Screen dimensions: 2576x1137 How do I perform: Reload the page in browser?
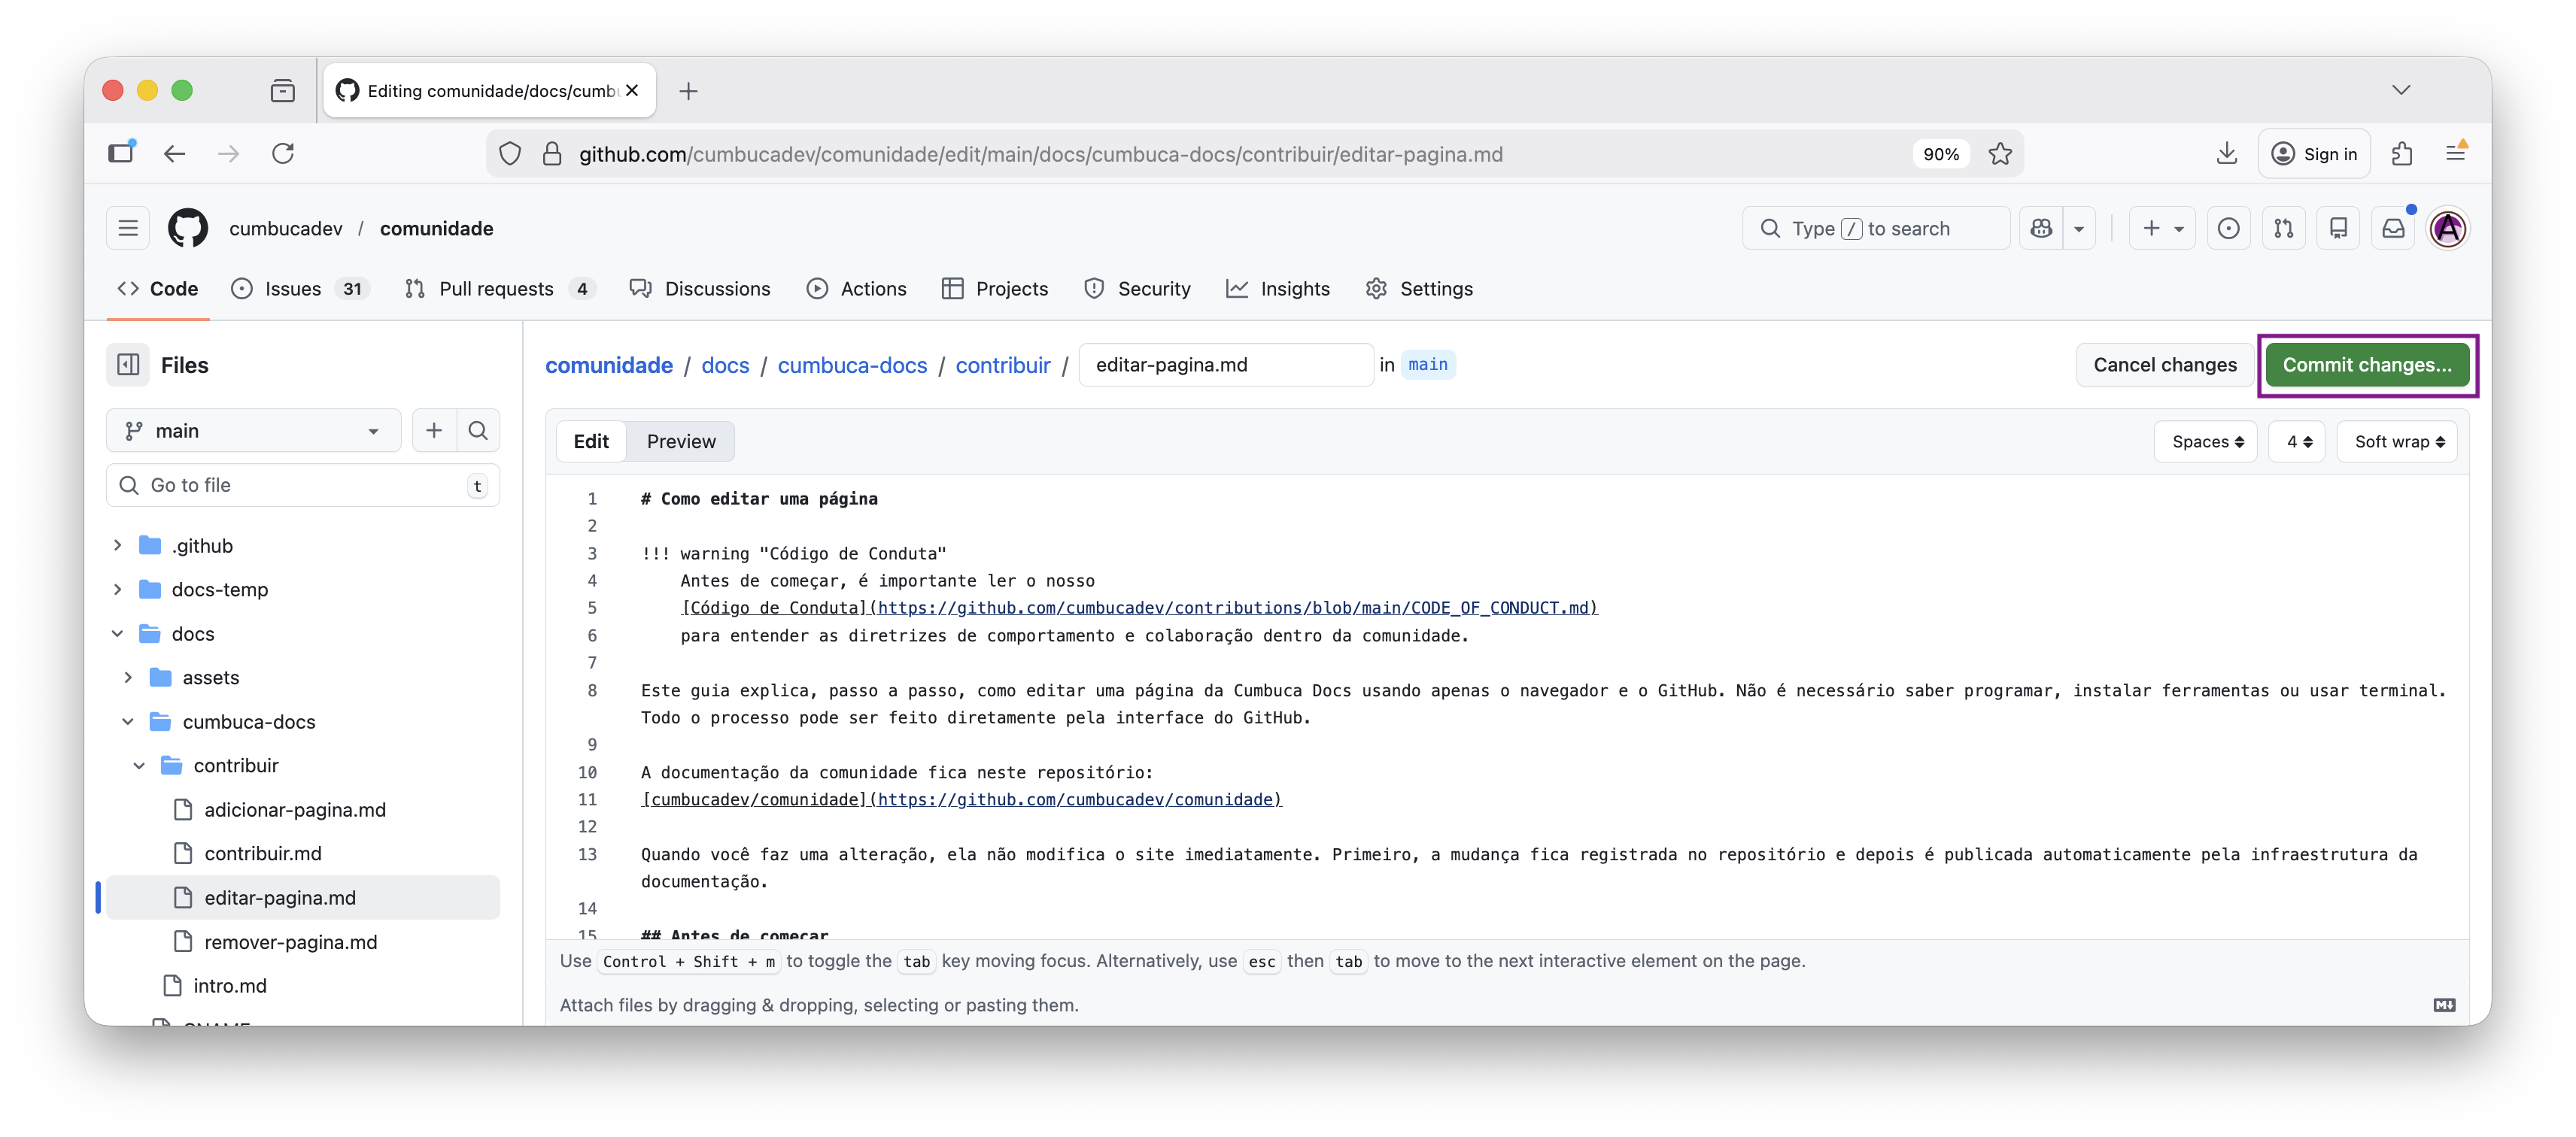tap(283, 153)
